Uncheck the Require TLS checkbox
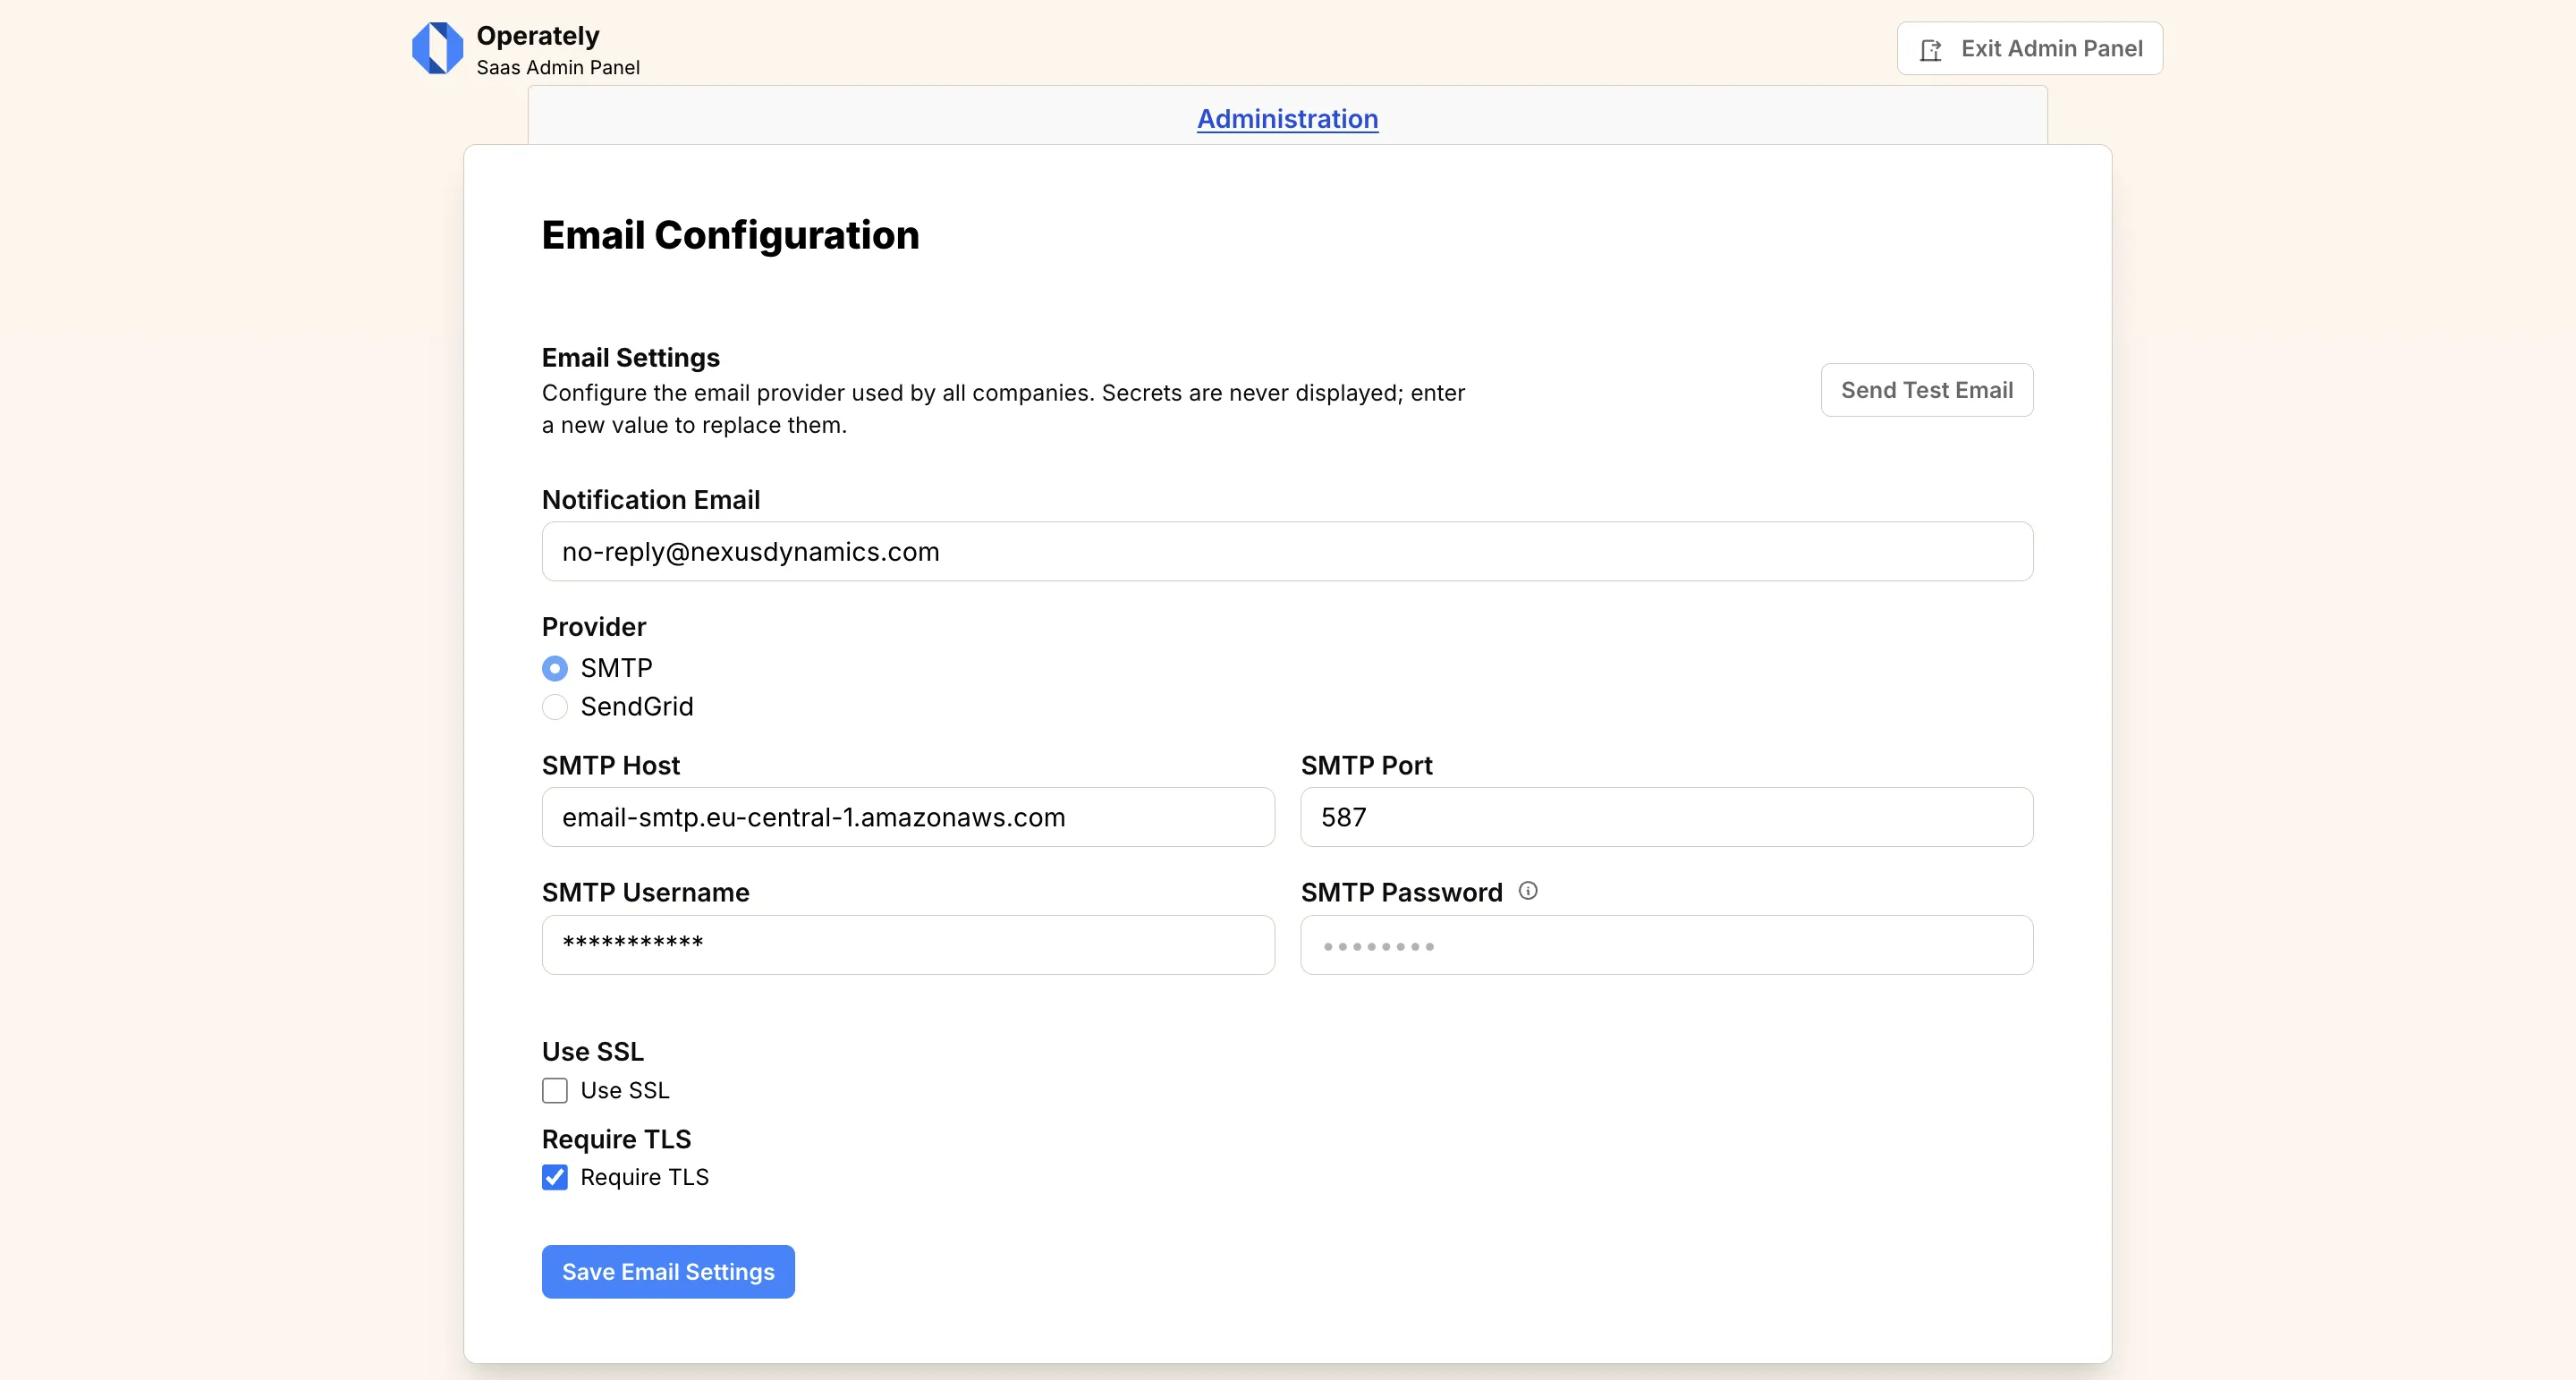The image size is (2576, 1380). click(x=555, y=1177)
